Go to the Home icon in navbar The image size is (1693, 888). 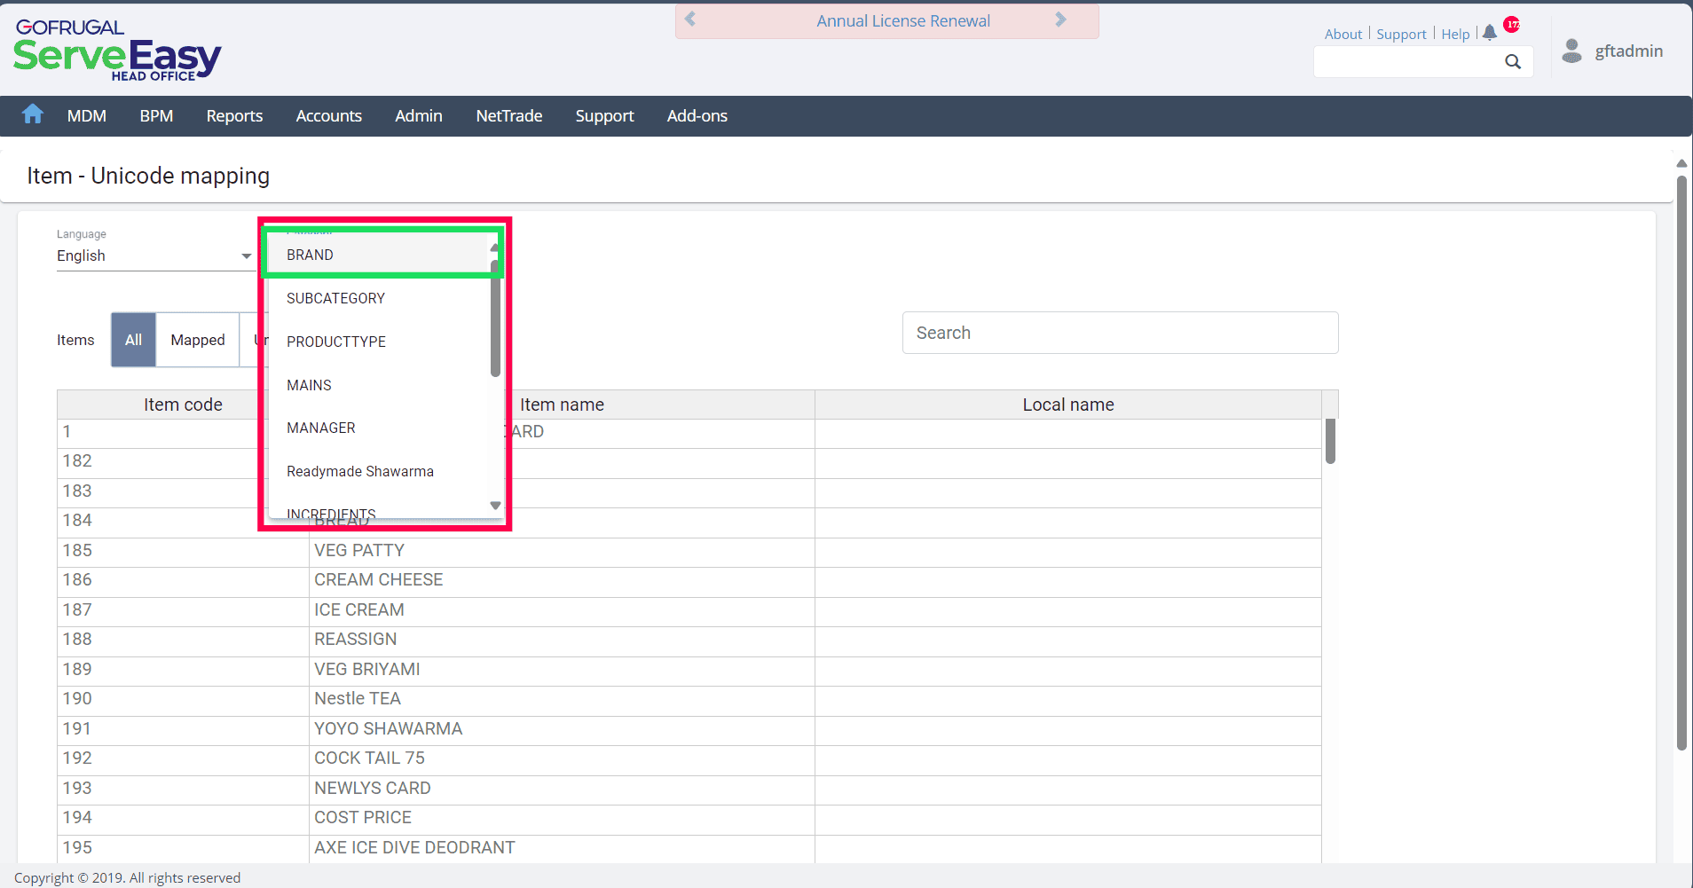(33, 114)
